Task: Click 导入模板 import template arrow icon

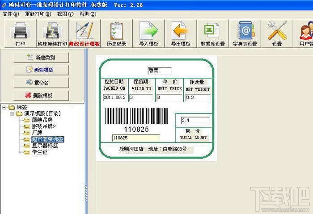Action: [149, 34]
